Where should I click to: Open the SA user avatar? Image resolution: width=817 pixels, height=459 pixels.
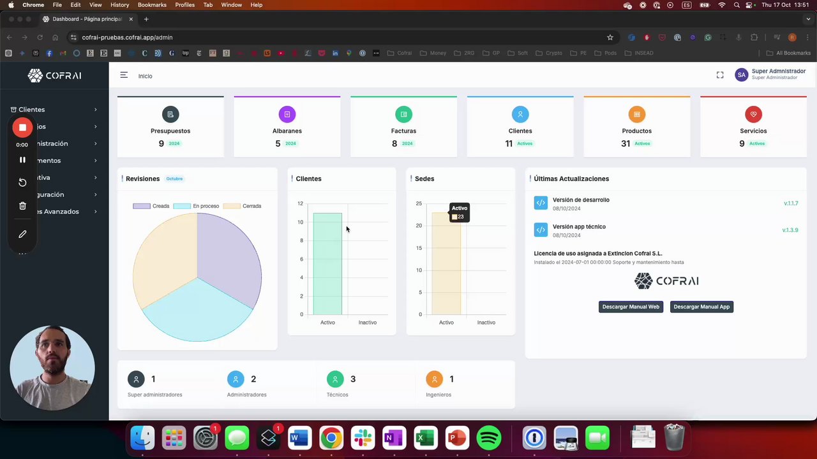(x=741, y=75)
